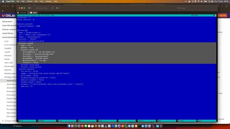Open the volume control in menu bar

pos(201,1)
